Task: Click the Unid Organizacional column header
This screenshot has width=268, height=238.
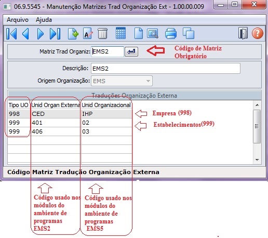Action: point(106,105)
